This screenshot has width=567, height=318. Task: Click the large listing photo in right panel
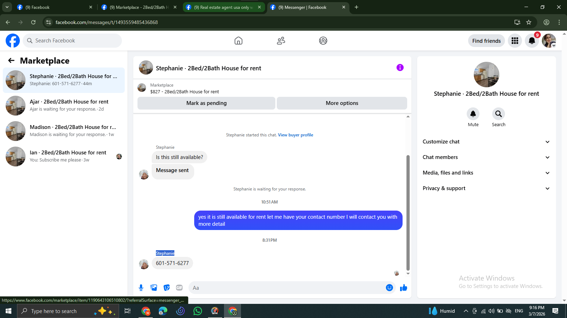(487, 75)
